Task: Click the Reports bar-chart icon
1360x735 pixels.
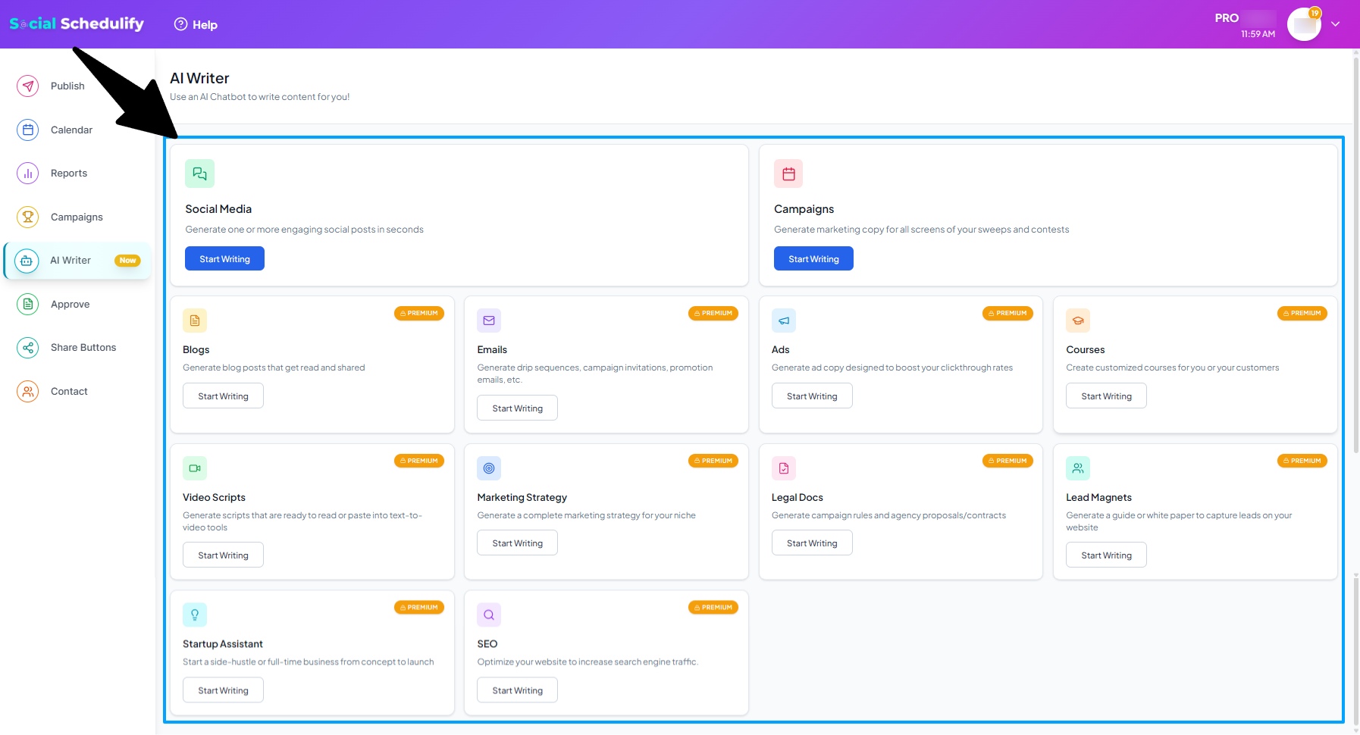Action: coord(27,173)
